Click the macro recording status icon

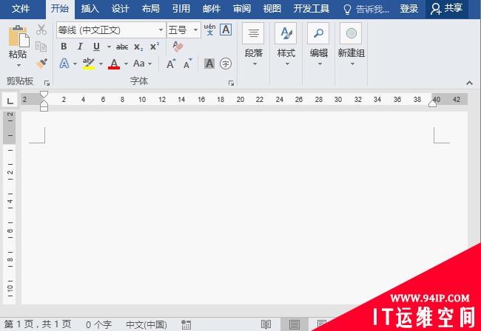tap(186, 324)
